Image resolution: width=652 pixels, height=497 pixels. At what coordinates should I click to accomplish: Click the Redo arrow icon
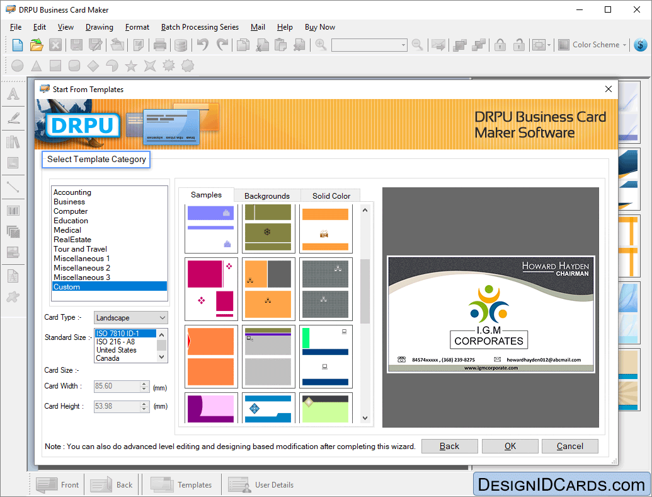tap(223, 45)
